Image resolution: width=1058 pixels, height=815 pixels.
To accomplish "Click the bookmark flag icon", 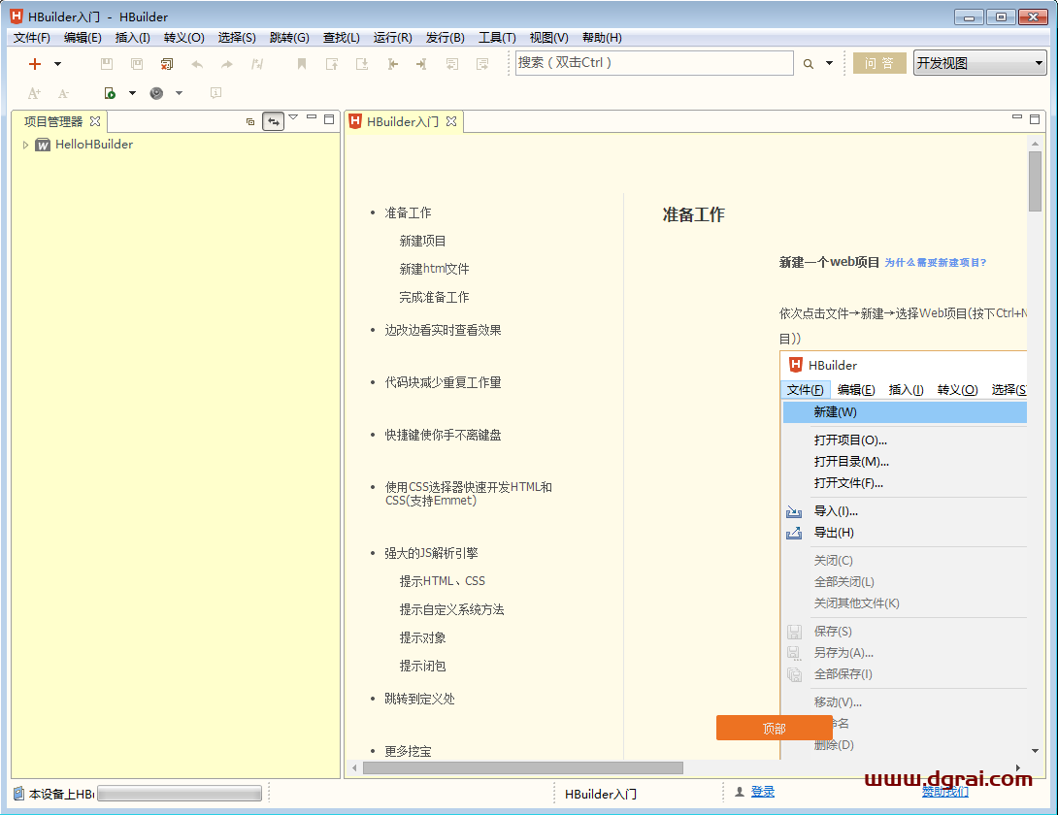I will [302, 64].
